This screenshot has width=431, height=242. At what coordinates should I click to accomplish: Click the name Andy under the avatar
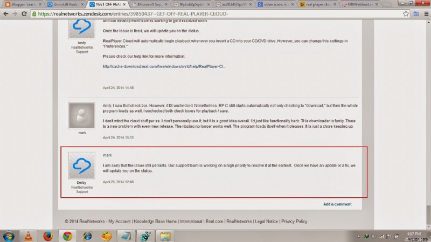click(82, 43)
